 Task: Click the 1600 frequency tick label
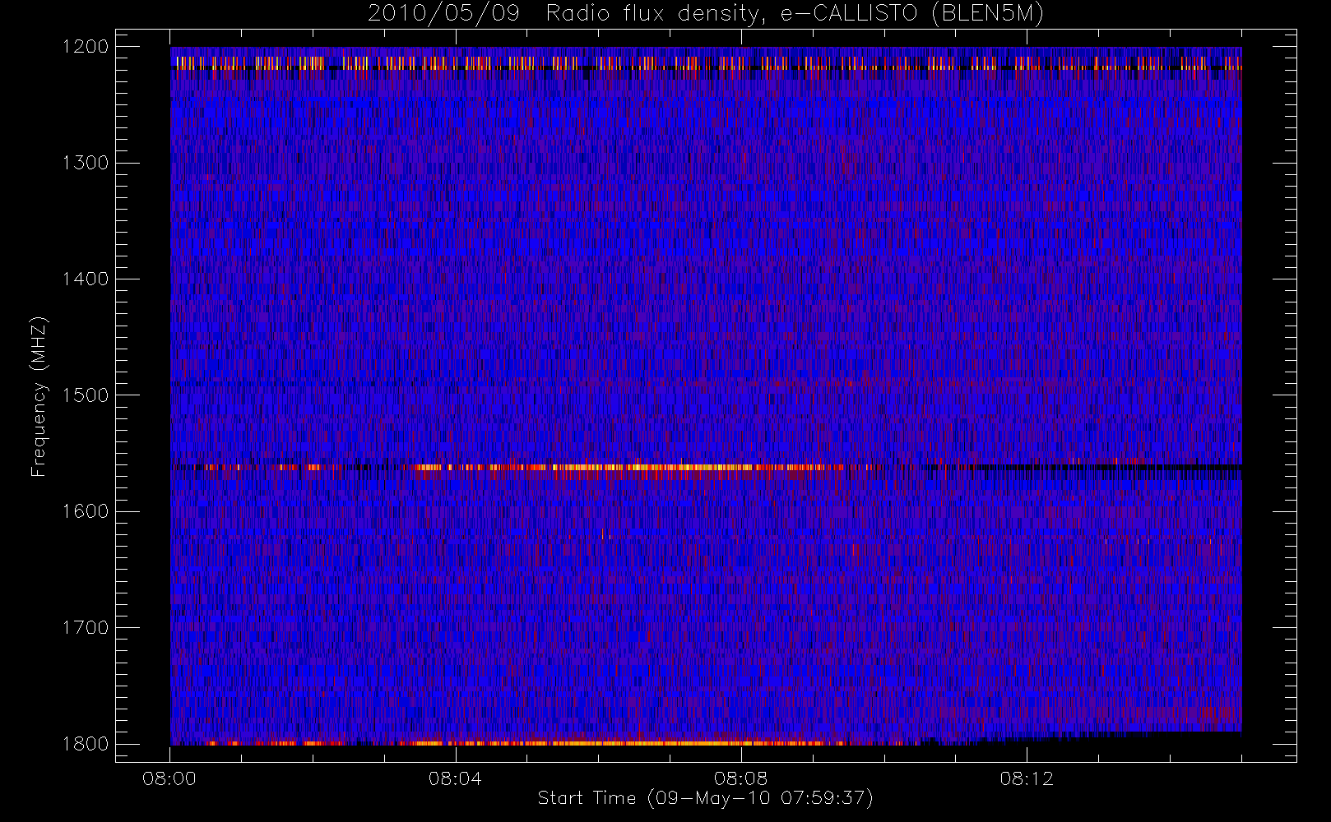click(x=86, y=511)
